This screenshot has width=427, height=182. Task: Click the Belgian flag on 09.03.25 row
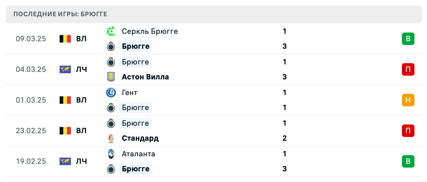pyautogui.click(x=65, y=39)
